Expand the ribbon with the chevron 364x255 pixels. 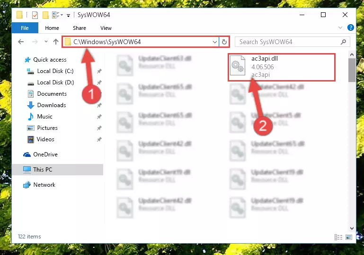coord(340,27)
